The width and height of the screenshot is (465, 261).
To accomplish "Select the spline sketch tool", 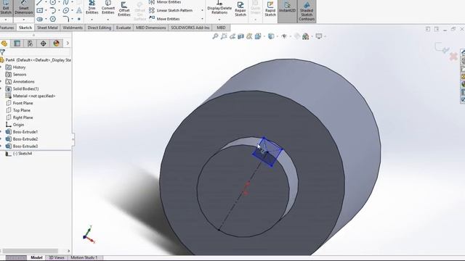I will [x=66, y=2].
